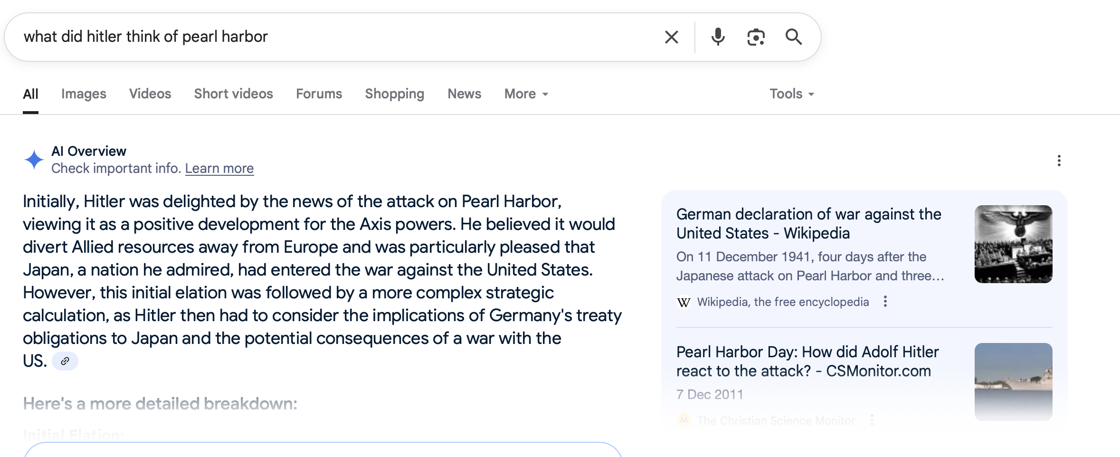Open three-dot menu beside Wikipedia source

click(885, 302)
